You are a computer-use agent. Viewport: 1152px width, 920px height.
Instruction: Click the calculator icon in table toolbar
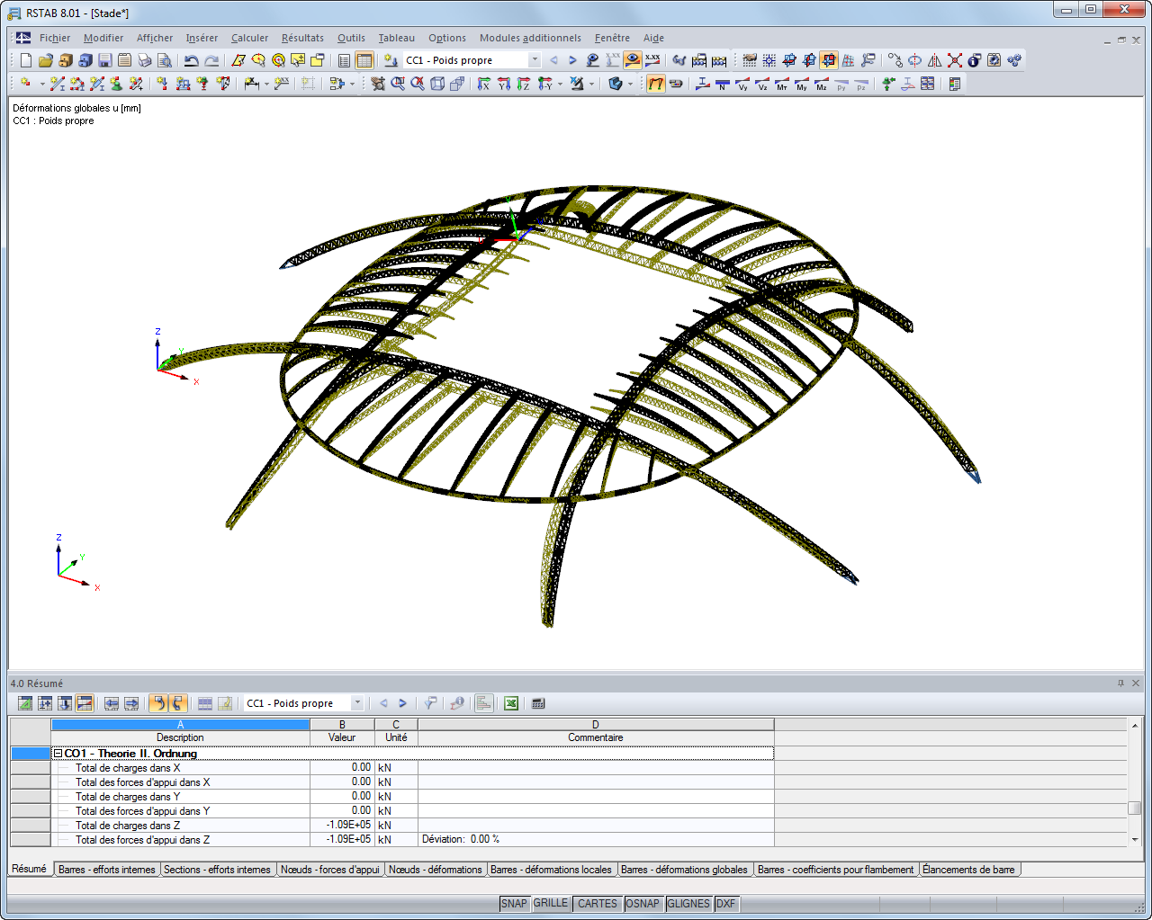point(538,703)
